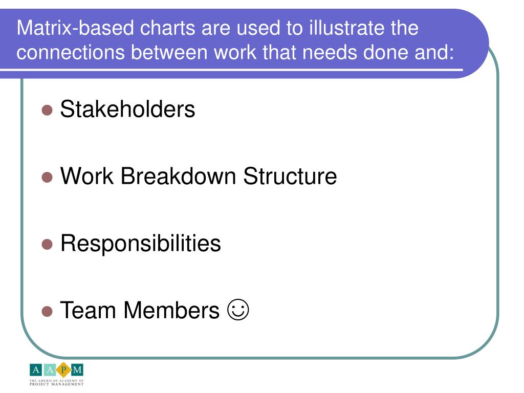Click the title line ending 'done and:'

[235, 52]
